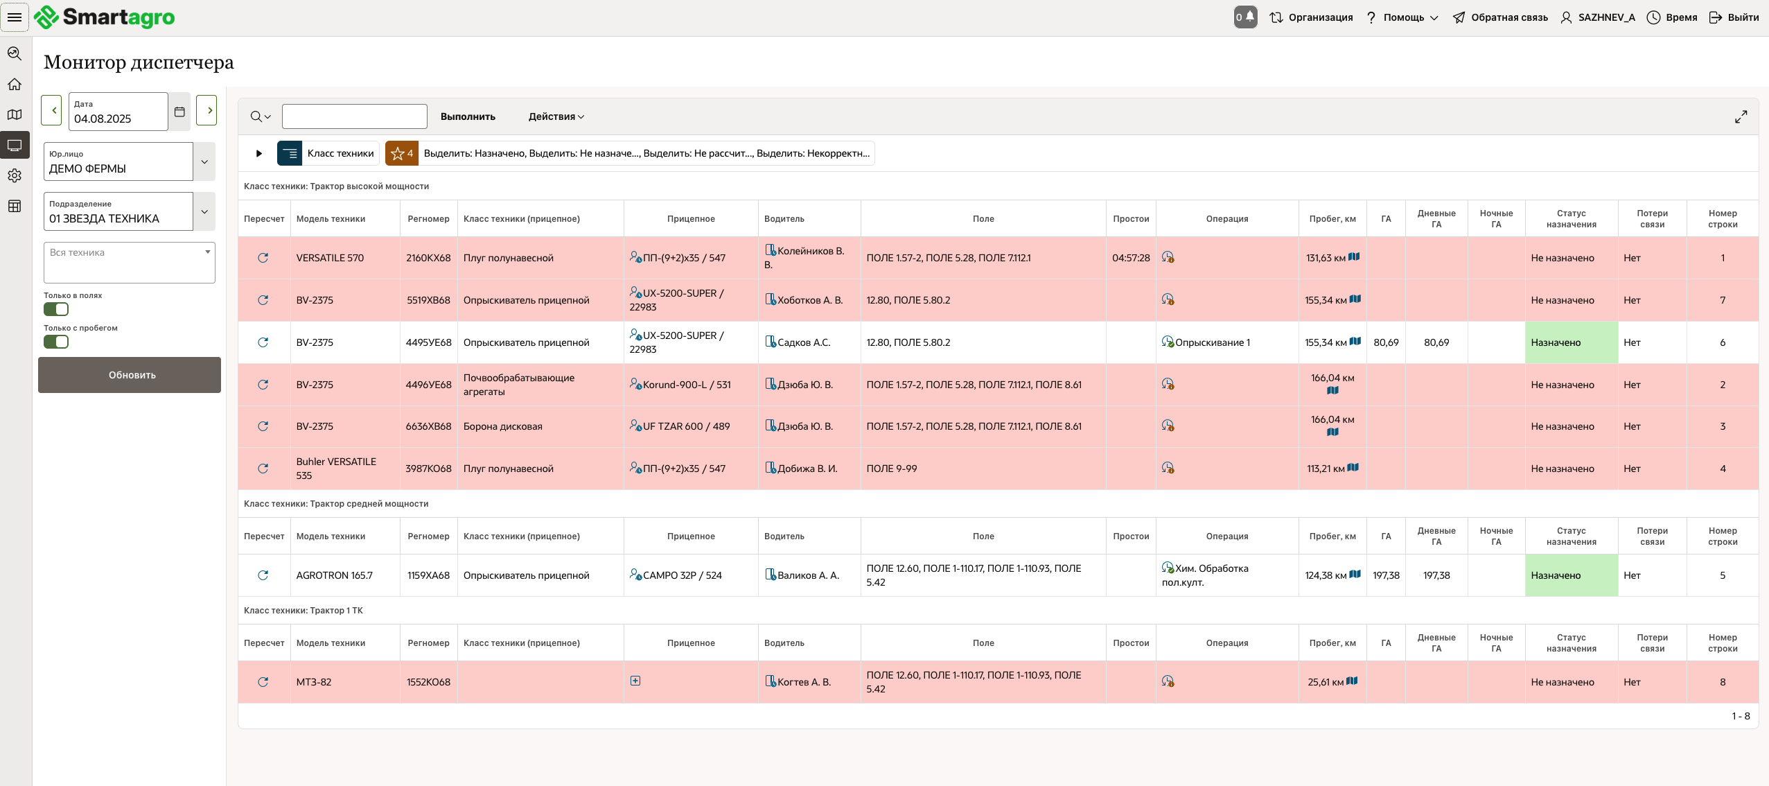1769x786 pixels.
Task: Toggle Только с пробегом switch
Action: click(56, 342)
